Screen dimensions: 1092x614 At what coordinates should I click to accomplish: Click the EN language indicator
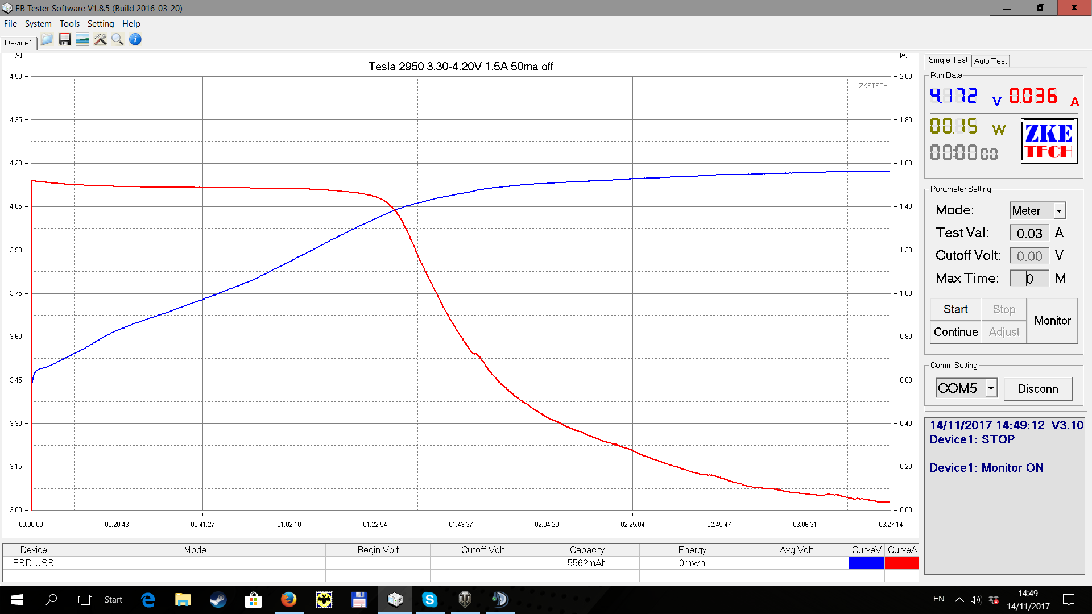[938, 599]
